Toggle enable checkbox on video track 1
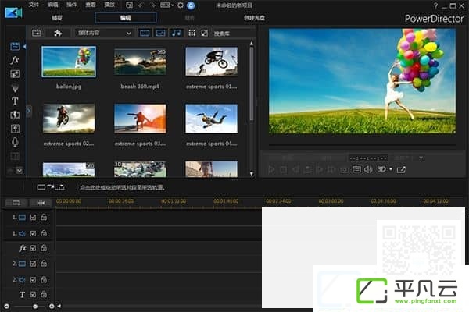Viewport: 469px width, 312px height. [33, 218]
